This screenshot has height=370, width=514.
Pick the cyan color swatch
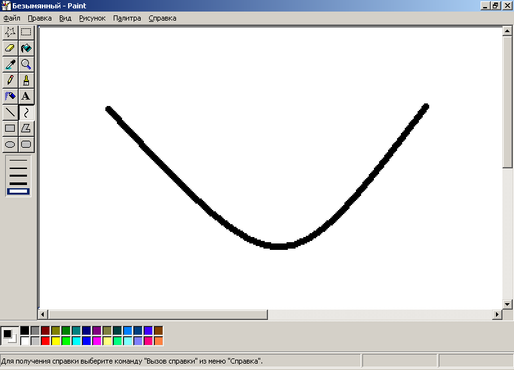(76, 341)
